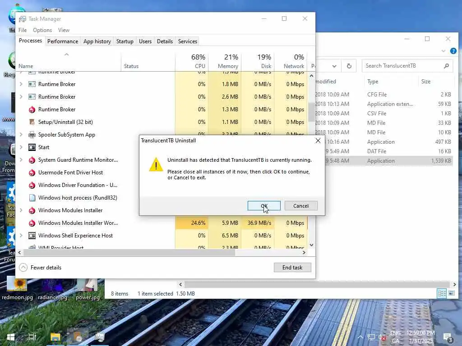Sort processes by CPU column
Viewport: 462px width, 346px height.
coord(191,61)
